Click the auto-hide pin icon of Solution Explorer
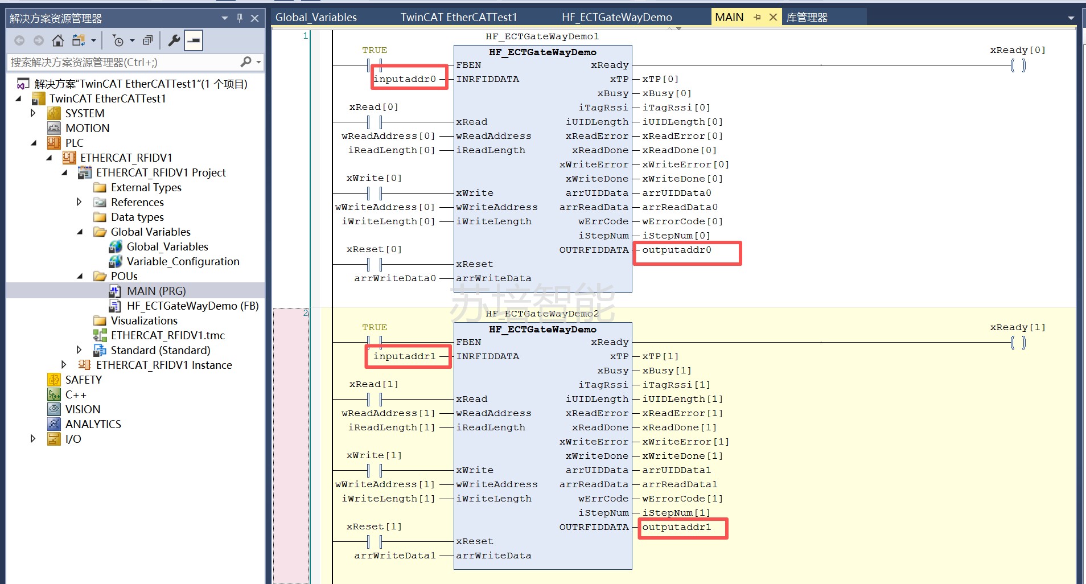 click(x=240, y=18)
